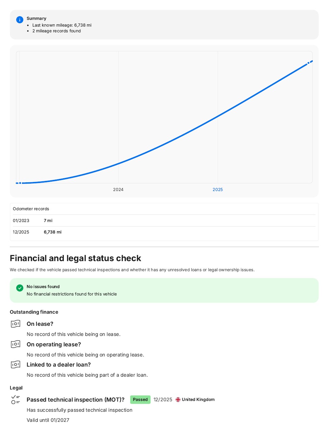Click the green Passed status badge
This screenshot has height=436, width=328.
point(140,400)
